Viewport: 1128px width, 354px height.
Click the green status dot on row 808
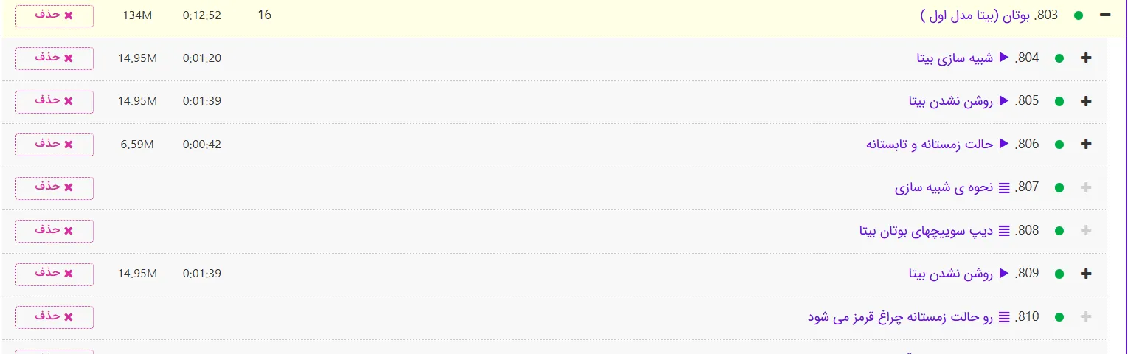click(1059, 231)
